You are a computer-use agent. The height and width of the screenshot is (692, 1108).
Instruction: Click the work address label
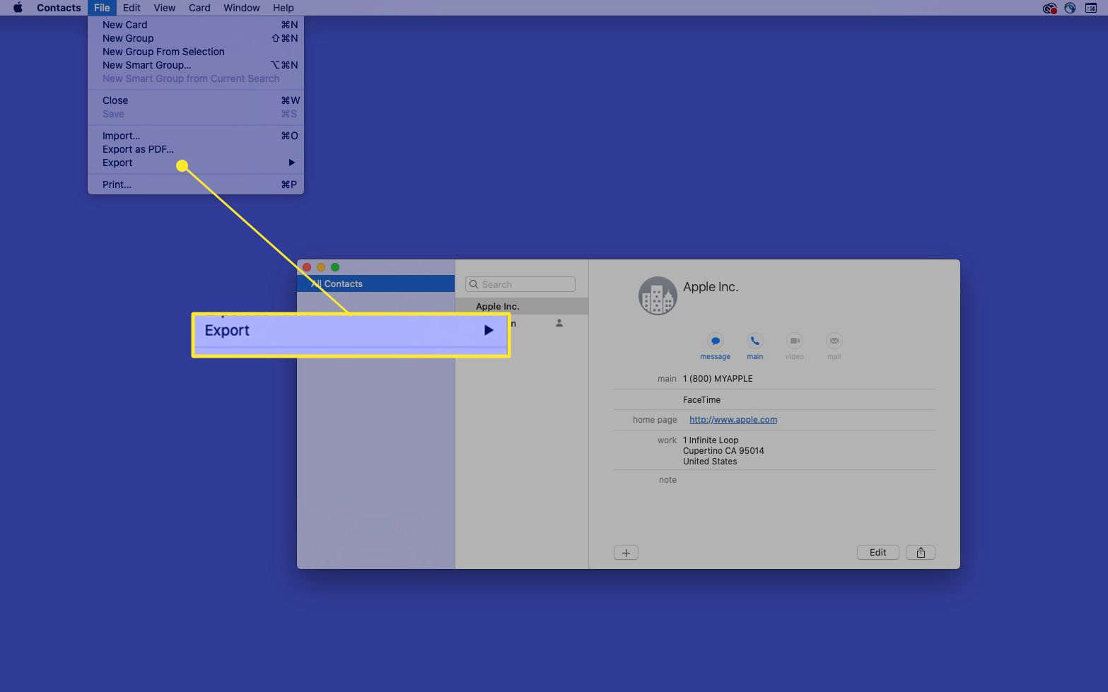click(667, 440)
